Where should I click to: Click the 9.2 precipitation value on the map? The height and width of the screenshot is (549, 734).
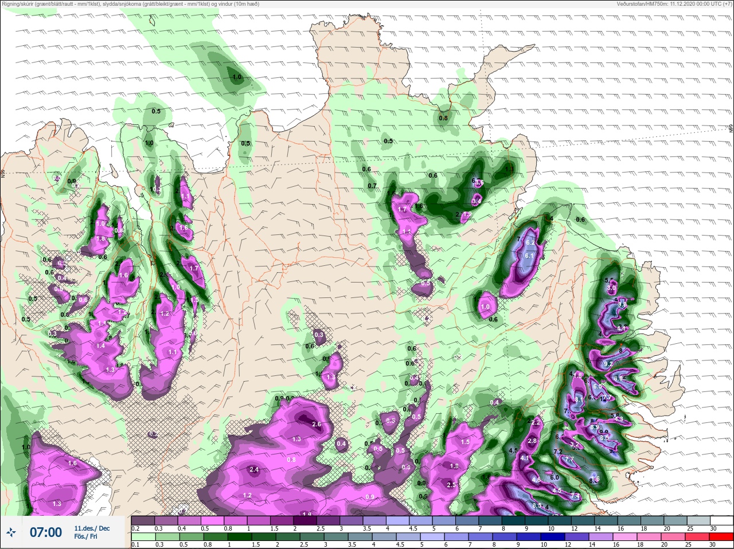(608, 364)
